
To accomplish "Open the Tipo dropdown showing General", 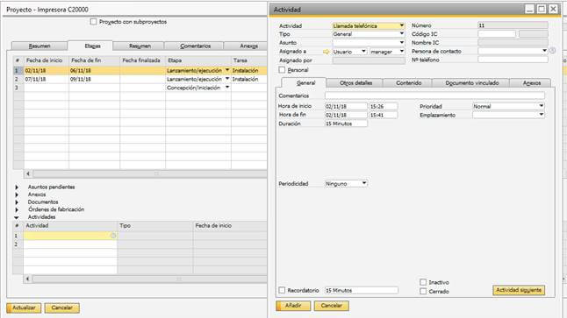I will tap(402, 34).
